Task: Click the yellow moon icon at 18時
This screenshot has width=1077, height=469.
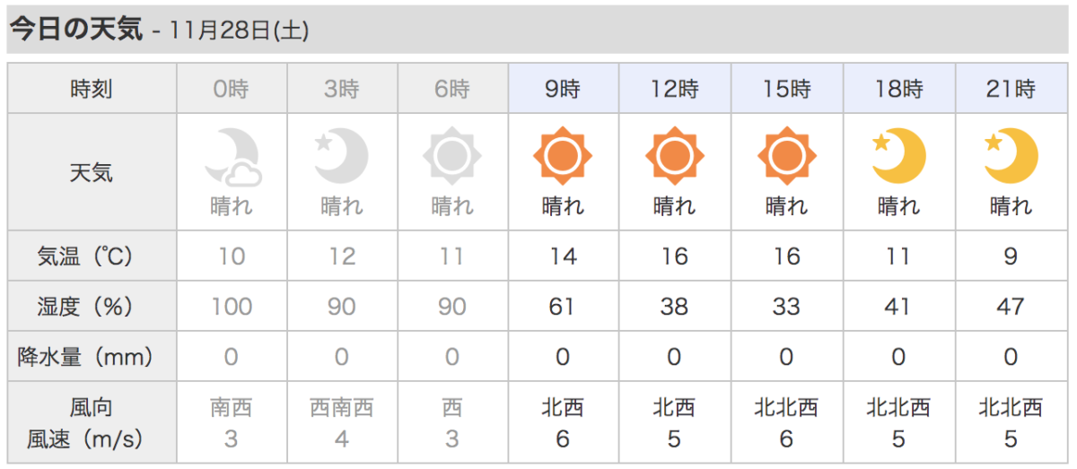Action: pyautogui.click(x=898, y=157)
